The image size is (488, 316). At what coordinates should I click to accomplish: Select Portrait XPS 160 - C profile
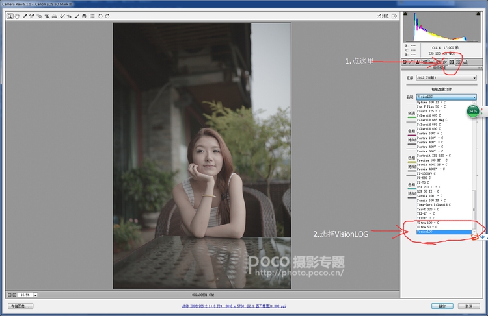[x=444, y=156]
